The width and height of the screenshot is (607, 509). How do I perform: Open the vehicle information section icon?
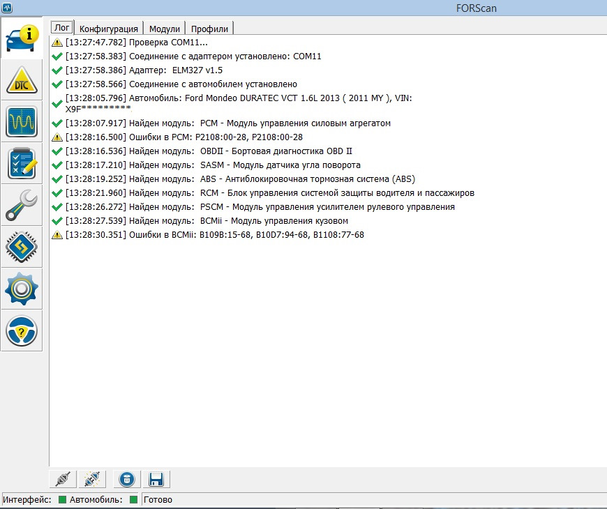click(x=22, y=38)
